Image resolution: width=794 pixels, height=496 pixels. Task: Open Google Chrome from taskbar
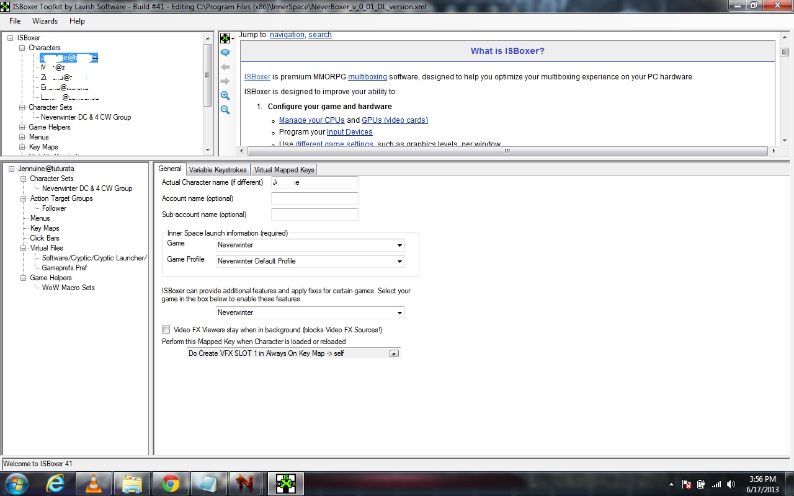point(171,484)
